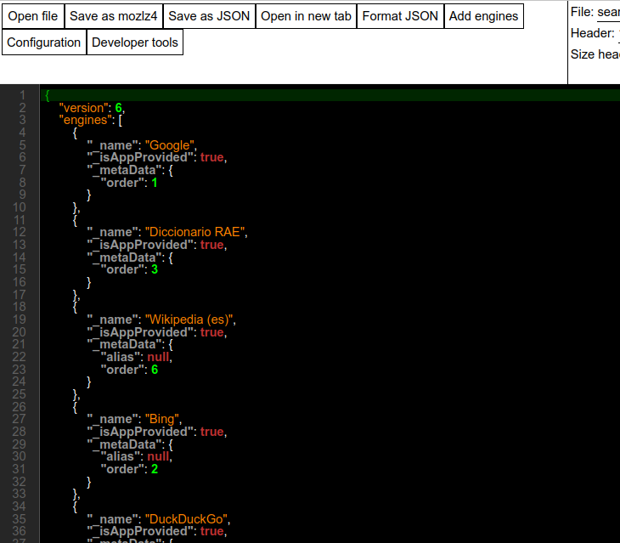The image size is (620, 543).
Task: Click the "Wikipedia (es)" name value
Action: pyautogui.click(x=189, y=320)
